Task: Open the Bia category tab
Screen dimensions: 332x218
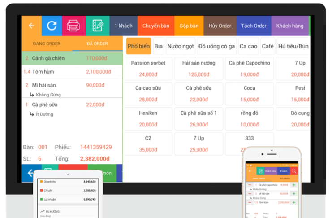Action: coord(159,46)
